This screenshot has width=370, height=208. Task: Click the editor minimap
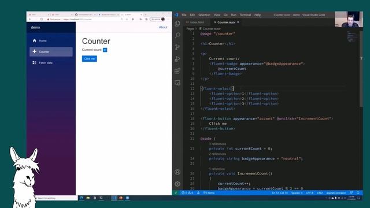(353, 36)
